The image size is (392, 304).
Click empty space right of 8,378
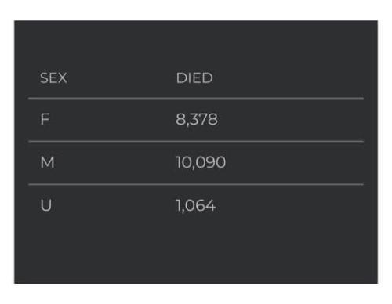click(x=290, y=119)
